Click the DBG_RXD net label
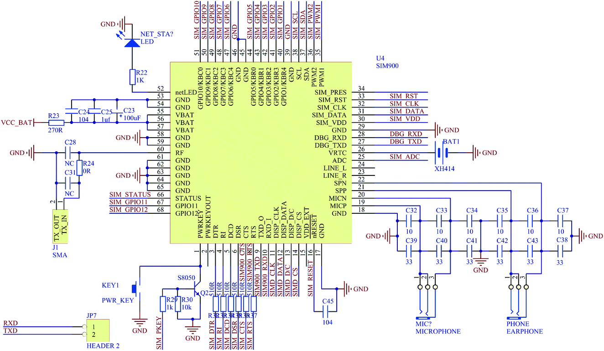Viewport: 604px width, 351px height. 406,134
